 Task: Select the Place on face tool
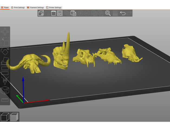[5, 61]
